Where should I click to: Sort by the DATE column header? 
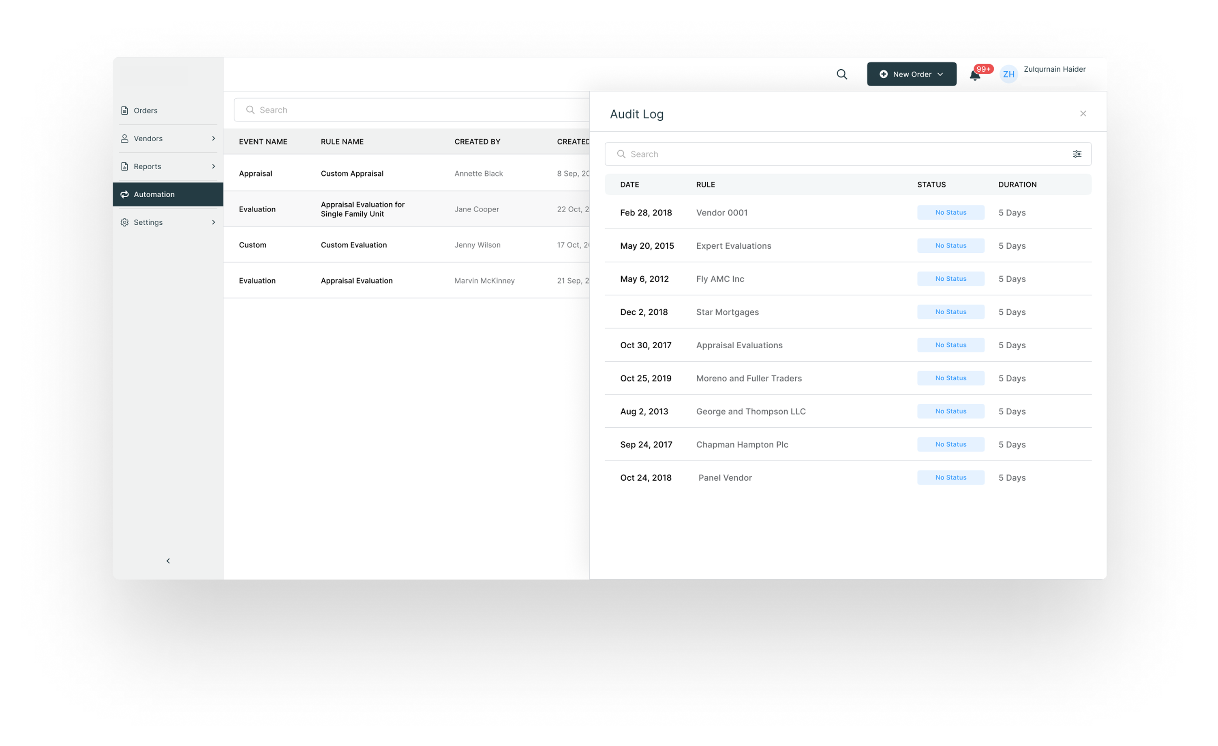point(629,185)
